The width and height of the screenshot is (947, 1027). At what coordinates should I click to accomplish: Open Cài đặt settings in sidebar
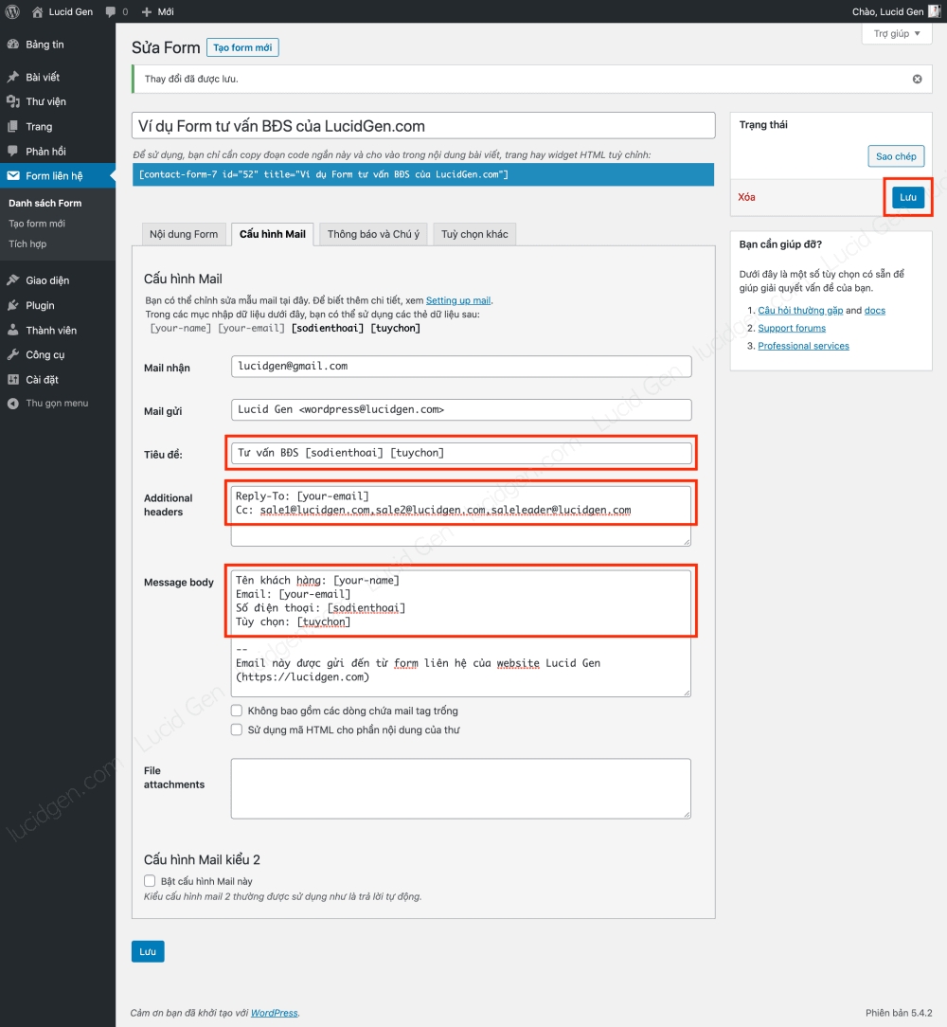pyautogui.click(x=42, y=380)
